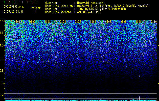Click the kHz axis unit label
159x101 pixels.
(2, 20)
